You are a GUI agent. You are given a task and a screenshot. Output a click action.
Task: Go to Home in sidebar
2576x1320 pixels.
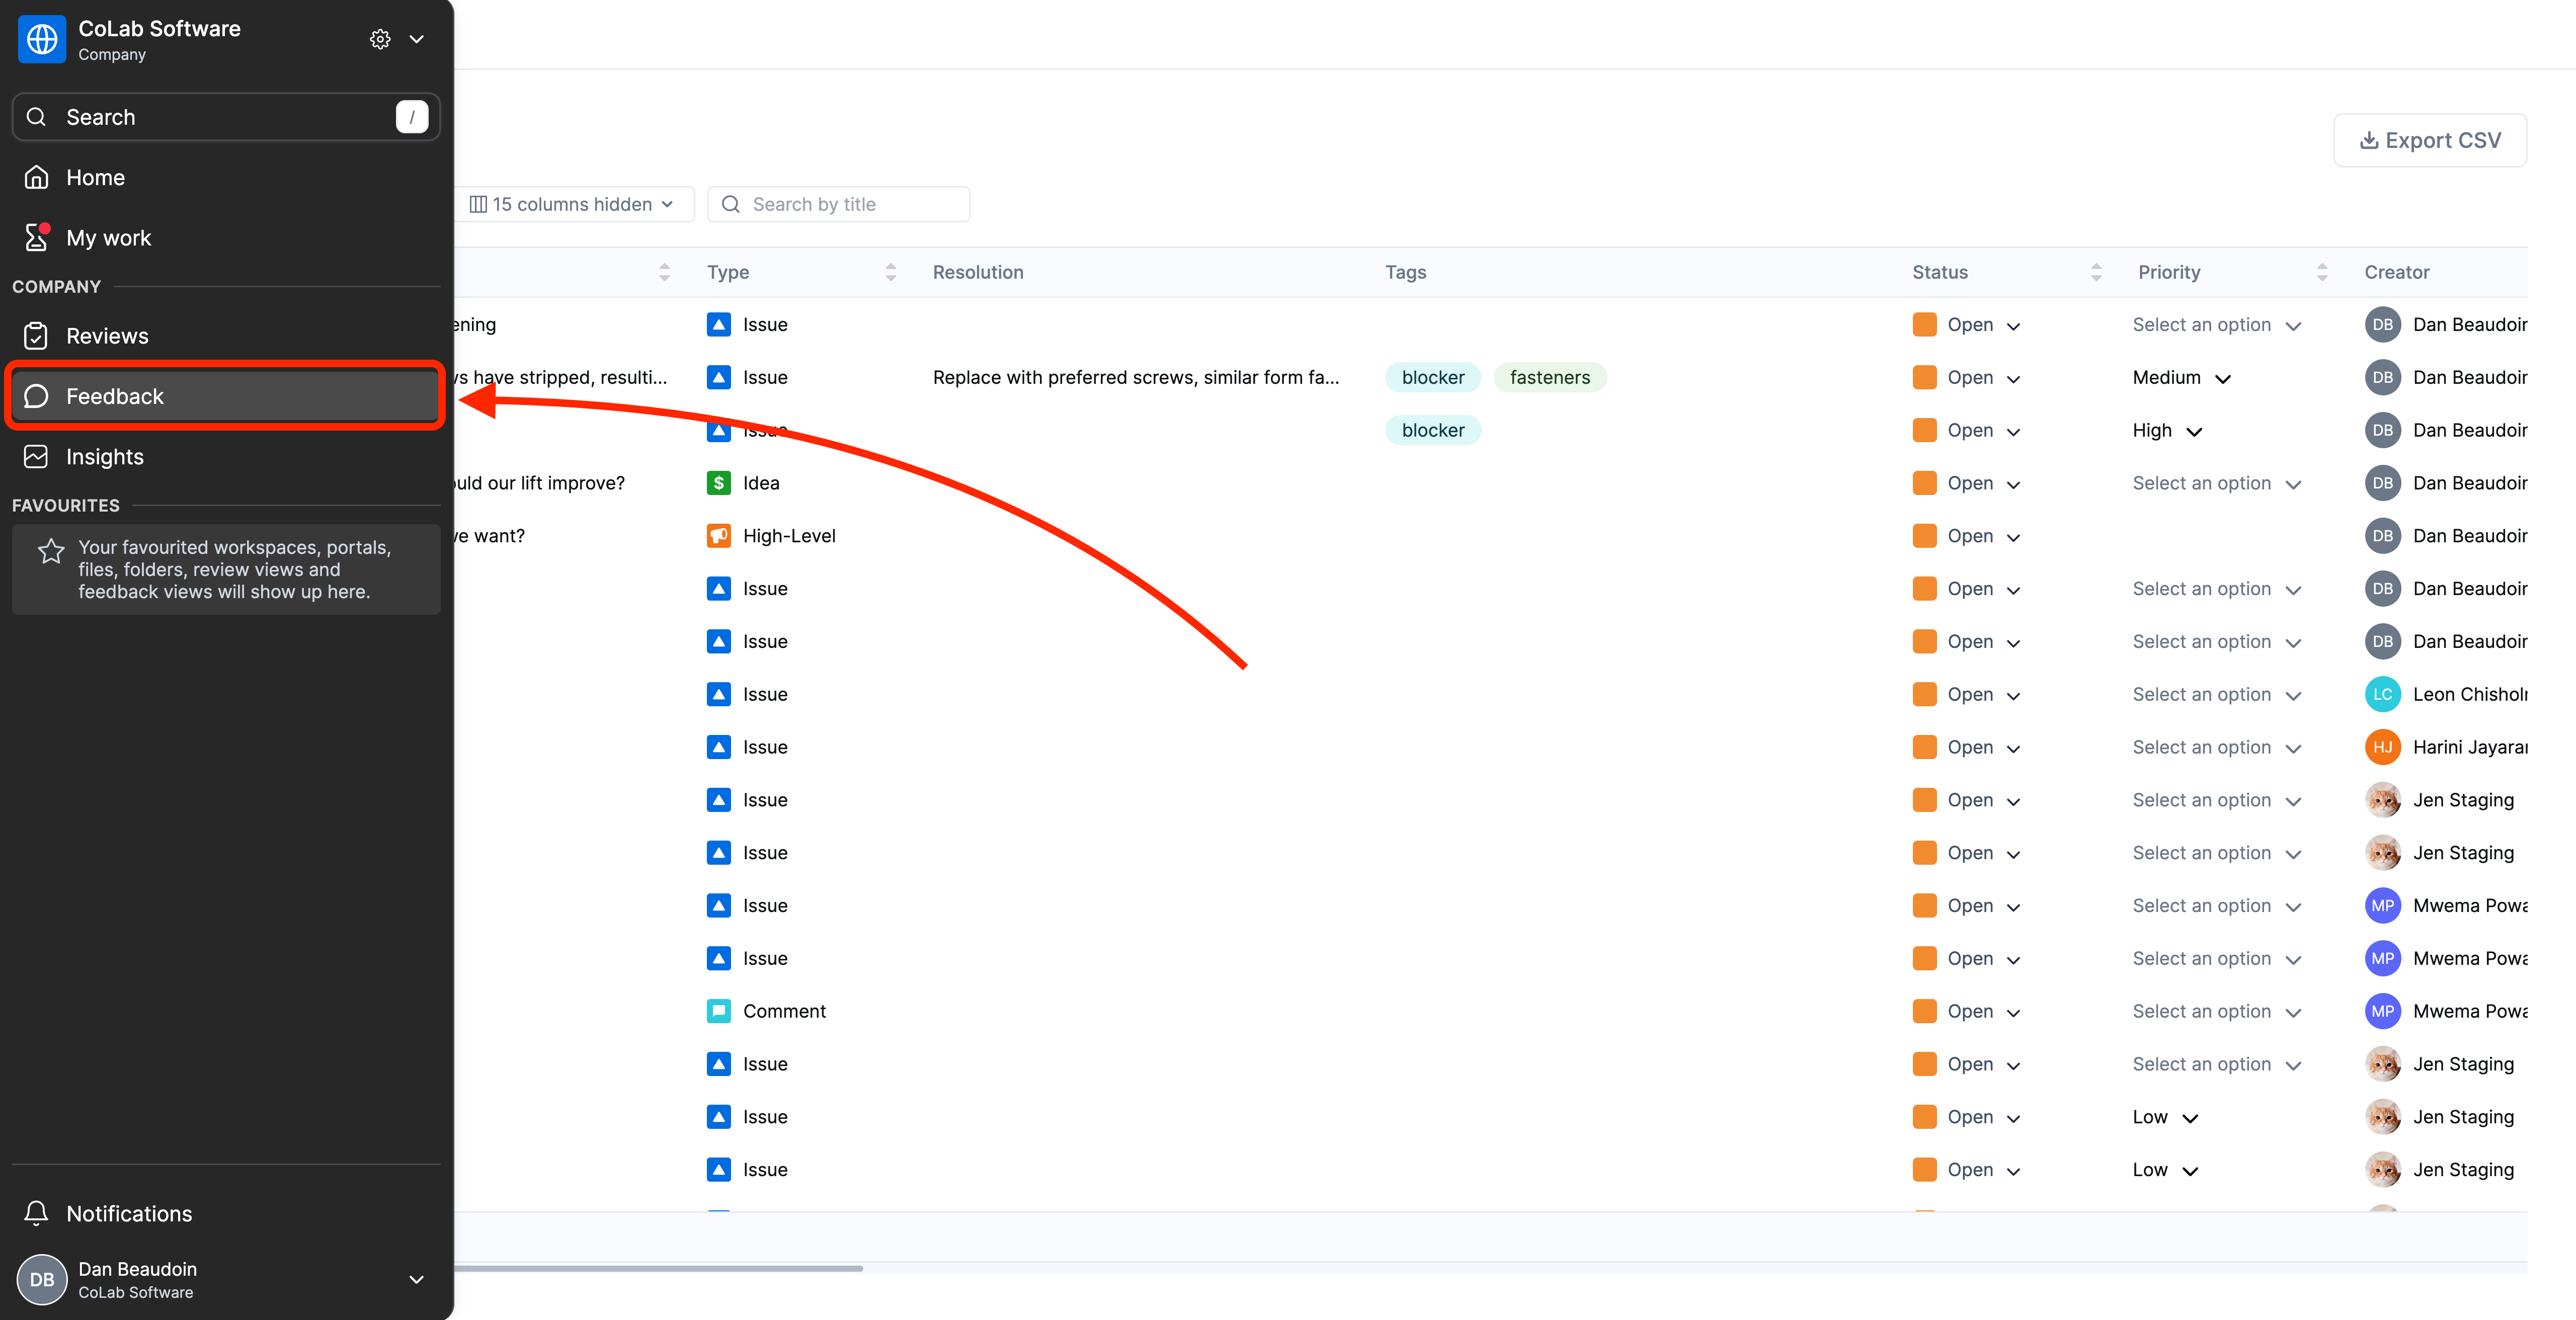[226, 177]
